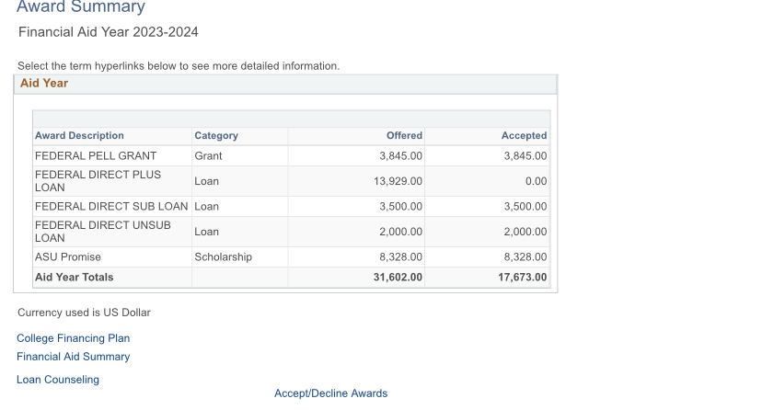
Task: Click the Award Description column header
Action: (x=79, y=135)
